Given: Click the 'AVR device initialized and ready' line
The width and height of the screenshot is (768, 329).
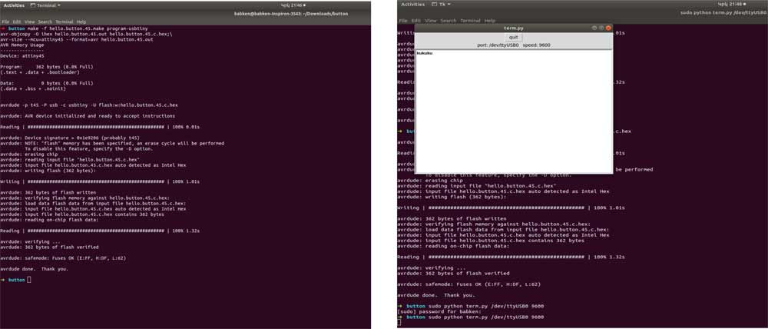Looking at the screenshot, I should coord(88,116).
